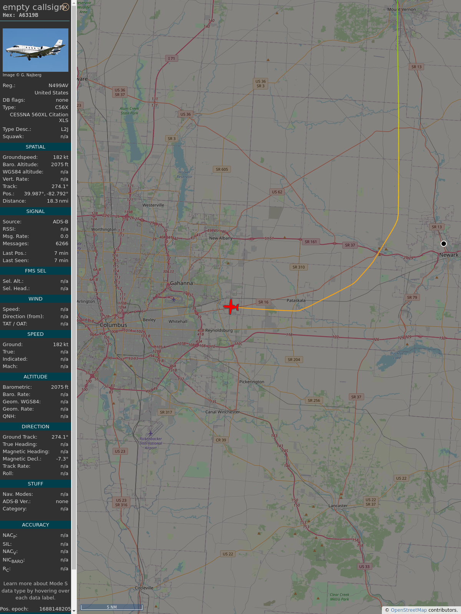Click the N499AV registration value
The image size is (461, 614).
(x=58, y=85)
